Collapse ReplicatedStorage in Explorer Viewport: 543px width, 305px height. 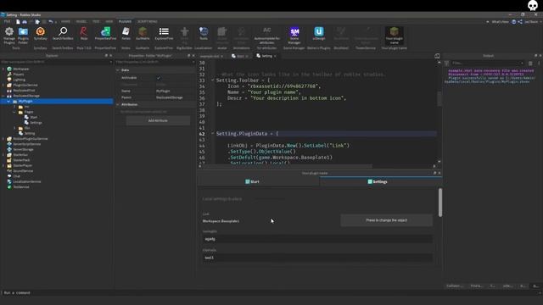[x=3, y=96]
